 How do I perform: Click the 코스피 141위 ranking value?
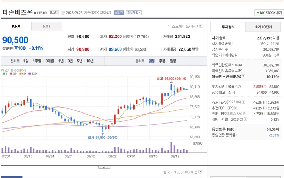(269, 43)
